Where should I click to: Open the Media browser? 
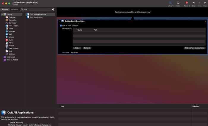tap(178, 4)
